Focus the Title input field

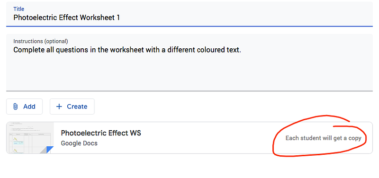point(189,14)
